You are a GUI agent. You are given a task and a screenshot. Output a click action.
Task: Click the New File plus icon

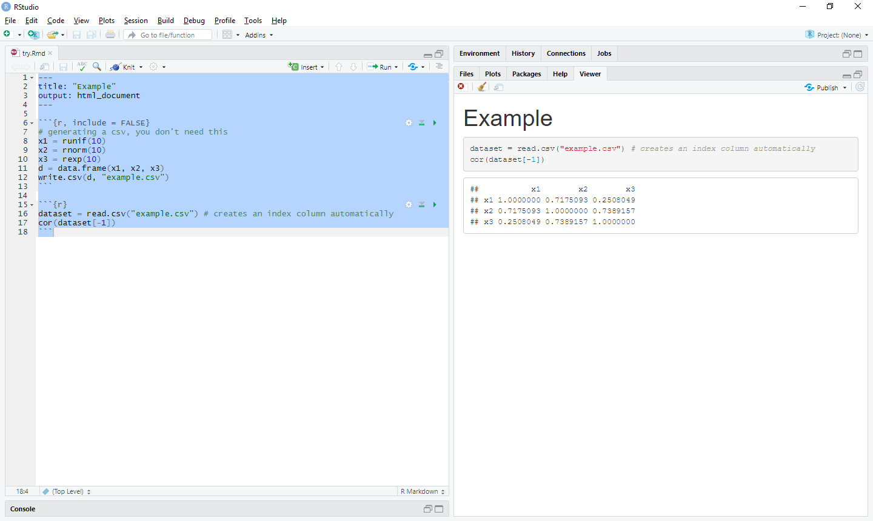click(7, 35)
